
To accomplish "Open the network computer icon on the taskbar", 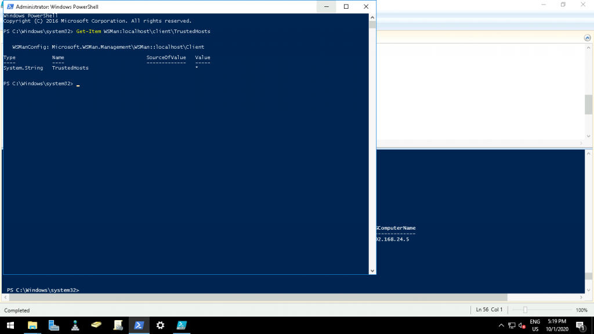I will 75,325.
